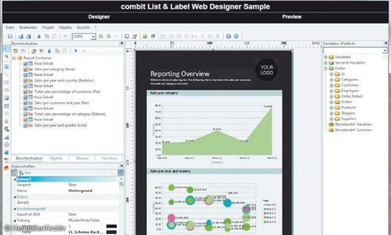Switch to the Vorschau tab
The width and height of the screenshot is (391, 235).
109,158
